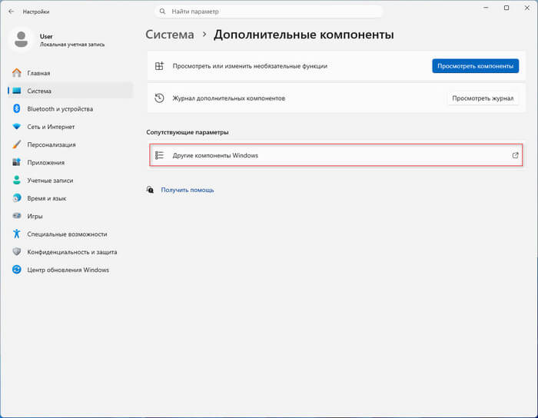Screen dimensions: 538x418
Task: Click the Игры gamepad icon
Action: tap(16, 216)
